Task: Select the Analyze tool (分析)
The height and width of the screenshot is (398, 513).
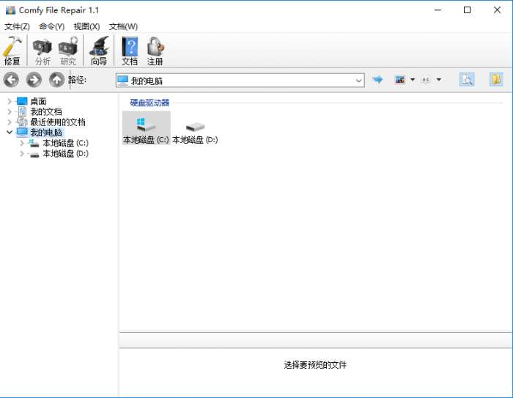Action: (43, 51)
